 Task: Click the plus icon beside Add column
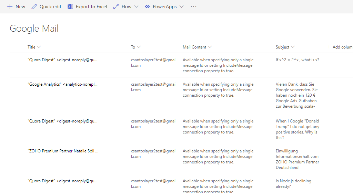[329, 47]
